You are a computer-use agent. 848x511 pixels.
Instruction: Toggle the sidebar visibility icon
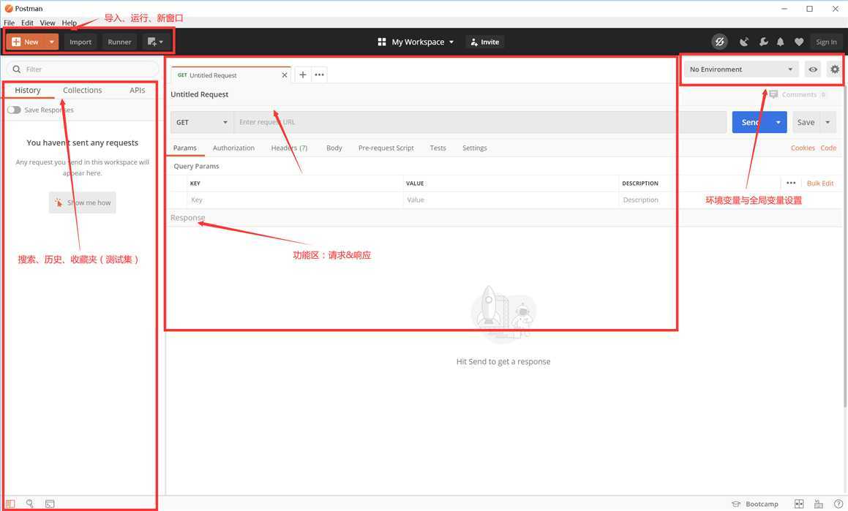point(10,504)
